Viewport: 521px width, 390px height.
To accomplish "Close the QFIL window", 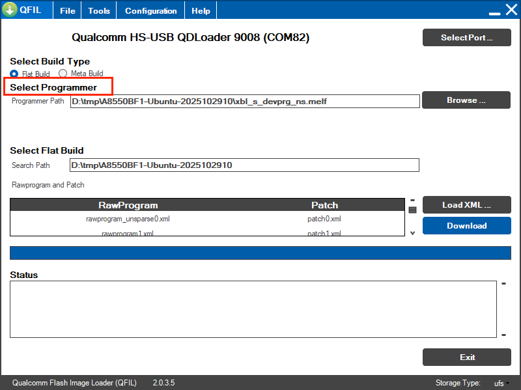I will click(511, 10).
